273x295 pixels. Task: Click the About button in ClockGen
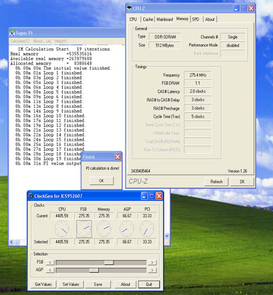125,284
